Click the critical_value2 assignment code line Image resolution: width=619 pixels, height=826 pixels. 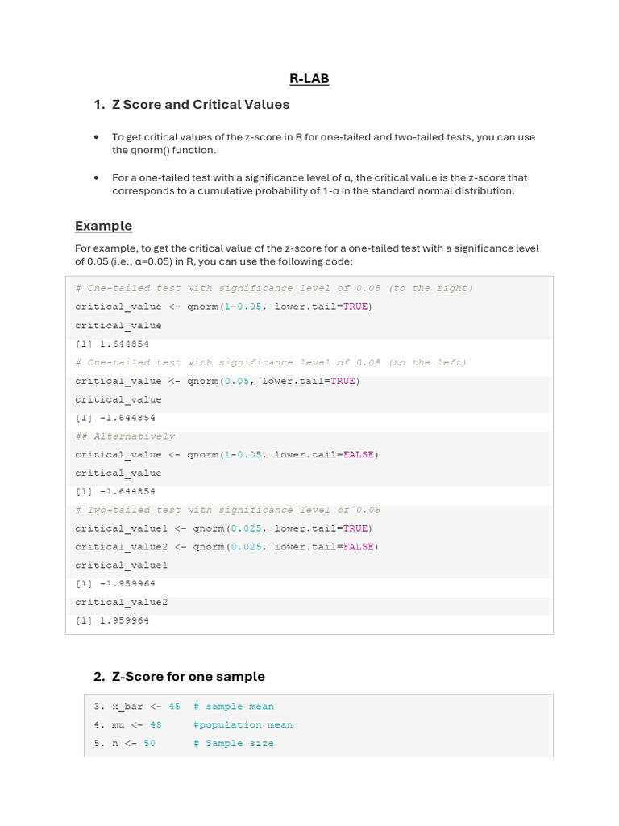click(x=226, y=547)
